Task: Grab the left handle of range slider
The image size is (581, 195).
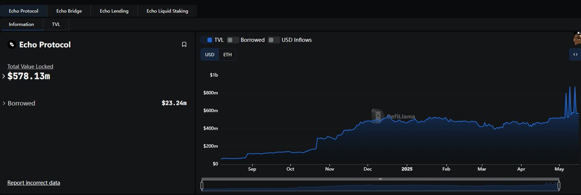Action: (x=202, y=185)
